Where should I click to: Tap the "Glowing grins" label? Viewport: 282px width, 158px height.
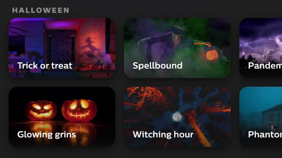(x=47, y=135)
